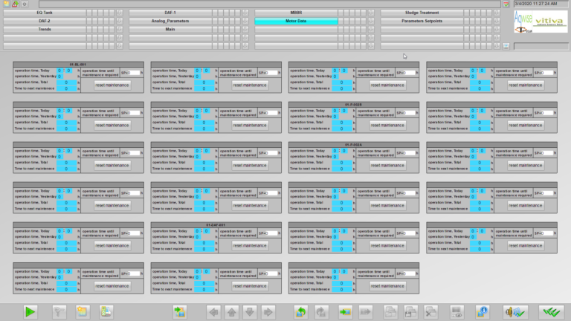This screenshot has height=321, width=571.
Task: Click the left arrow navigation icon
Action: (x=213, y=311)
